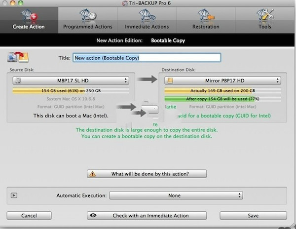Switch to Programmed Actions tab
296x229 pixels.
pyautogui.click(x=88, y=20)
